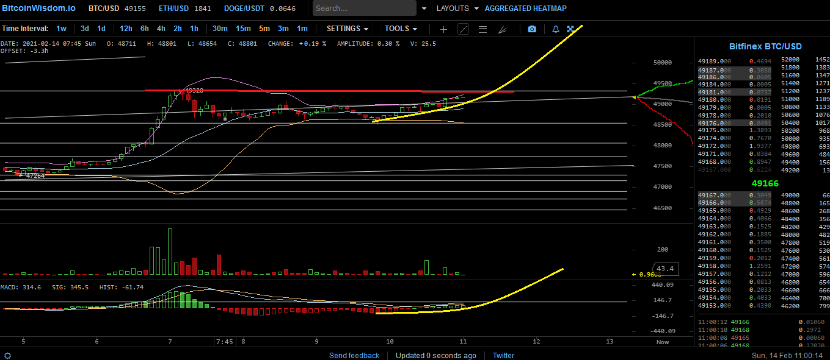Image resolution: width=830 pixels, height=360 pixels.
Task: Open the dropdown arrow next to search box
Action: [424, 9]
